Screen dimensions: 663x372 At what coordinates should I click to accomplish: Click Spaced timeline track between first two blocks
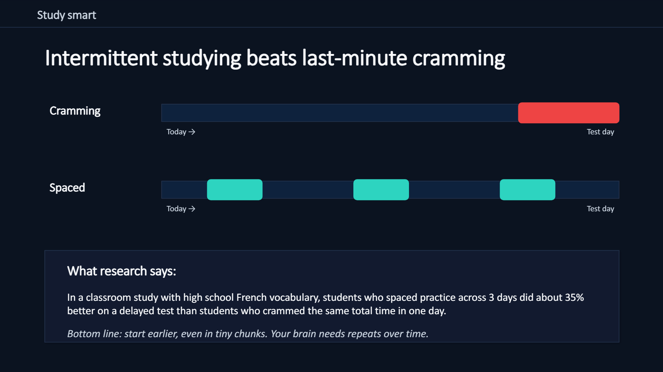(x=308, y=190)
